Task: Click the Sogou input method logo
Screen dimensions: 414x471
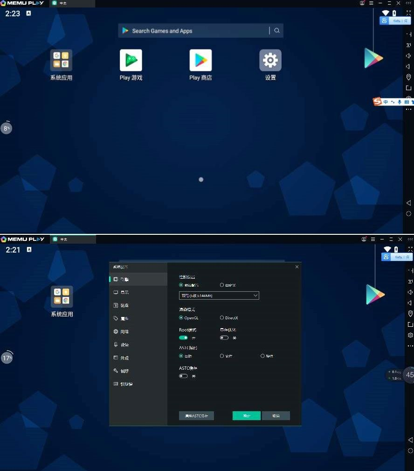Action: (x=378, y=102)
